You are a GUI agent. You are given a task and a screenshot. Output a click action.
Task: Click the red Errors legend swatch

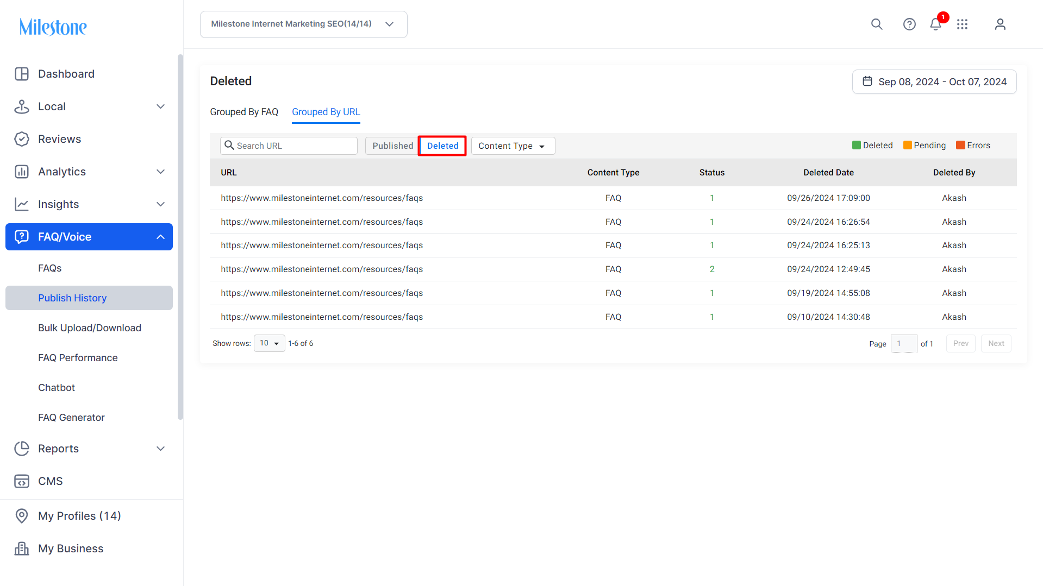click(x=960, y=146)
